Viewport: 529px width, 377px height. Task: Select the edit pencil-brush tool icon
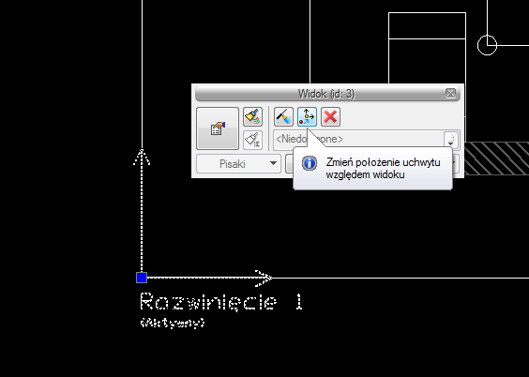click(283, 116)
